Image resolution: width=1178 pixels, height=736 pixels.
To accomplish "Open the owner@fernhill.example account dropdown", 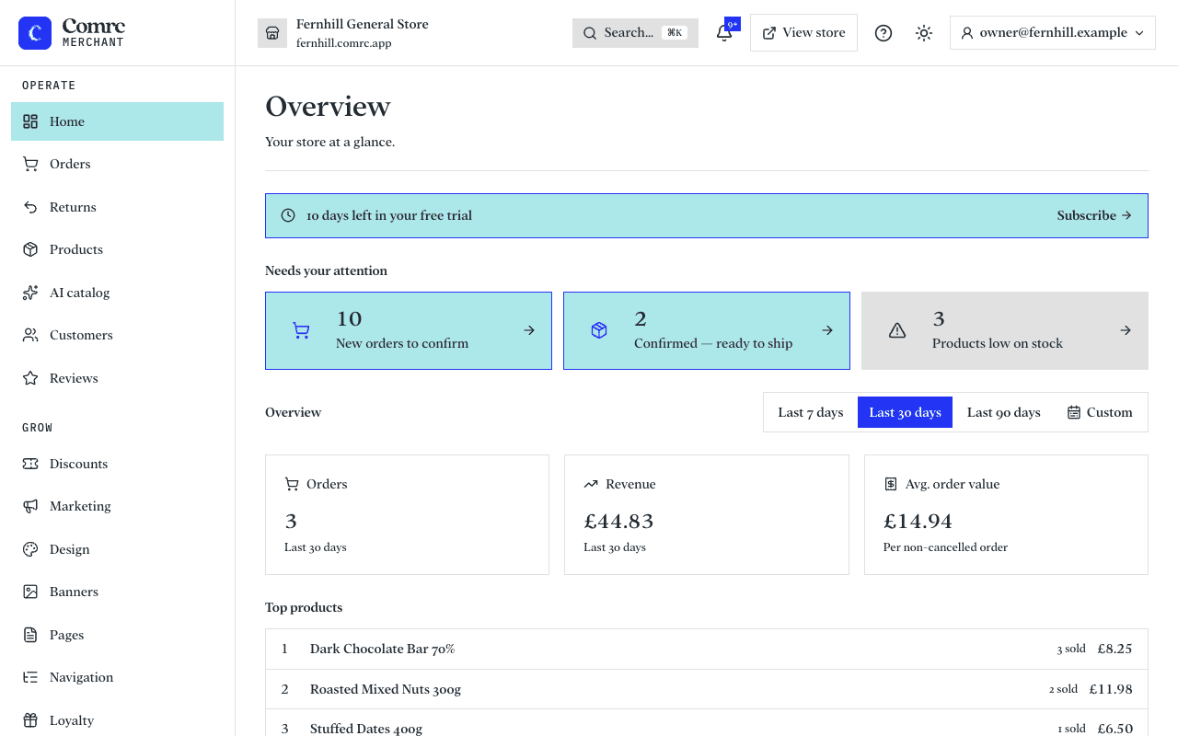I will point(1053,33).
